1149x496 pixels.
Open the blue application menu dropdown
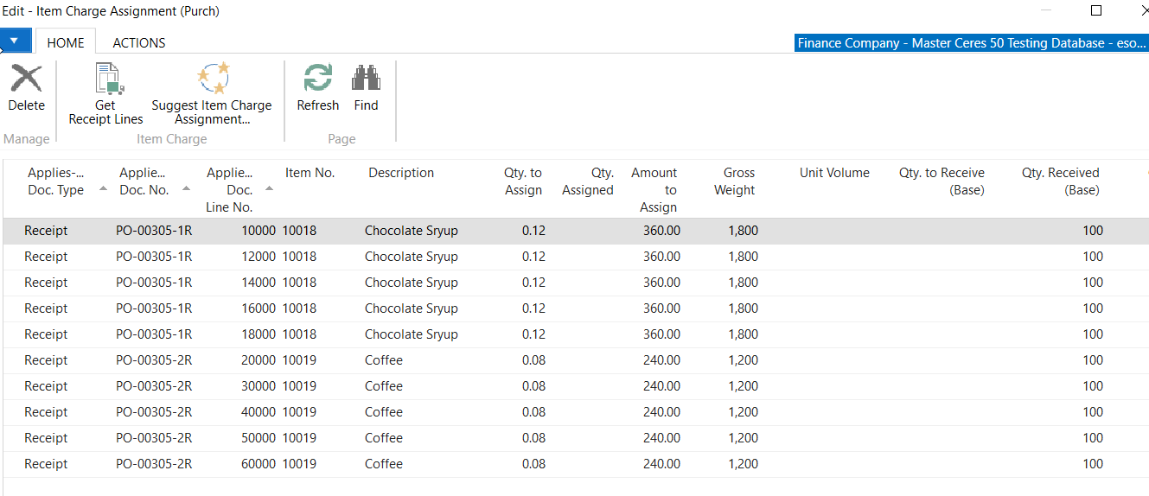point(15,41)
